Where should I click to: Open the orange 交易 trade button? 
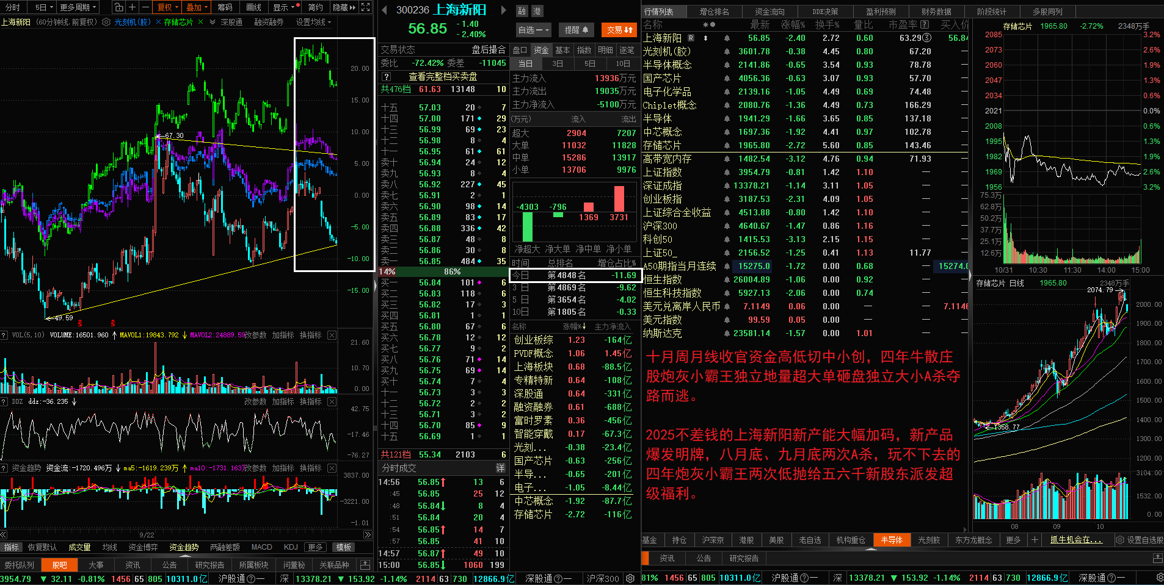(x=619, y=30)
